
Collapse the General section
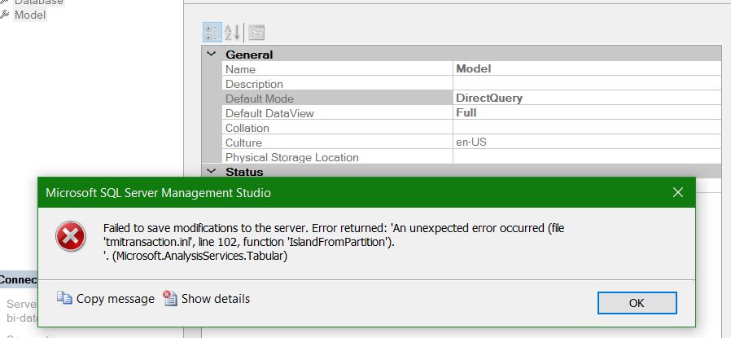pos(212,54)
